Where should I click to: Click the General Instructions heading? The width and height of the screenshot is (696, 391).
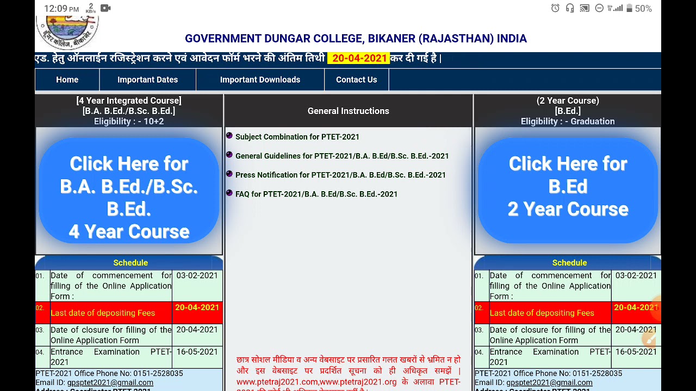tap(349, 111)
